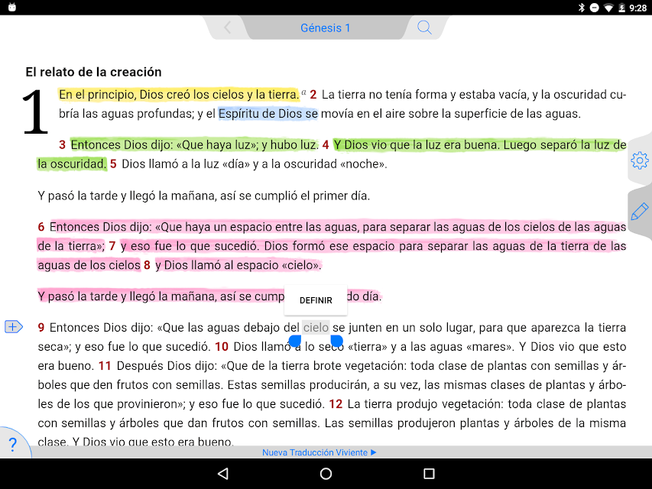Tap the large chapter number 1
This screenshot has height=489, width=652.
pyautogui.click(x=35, y=112)
